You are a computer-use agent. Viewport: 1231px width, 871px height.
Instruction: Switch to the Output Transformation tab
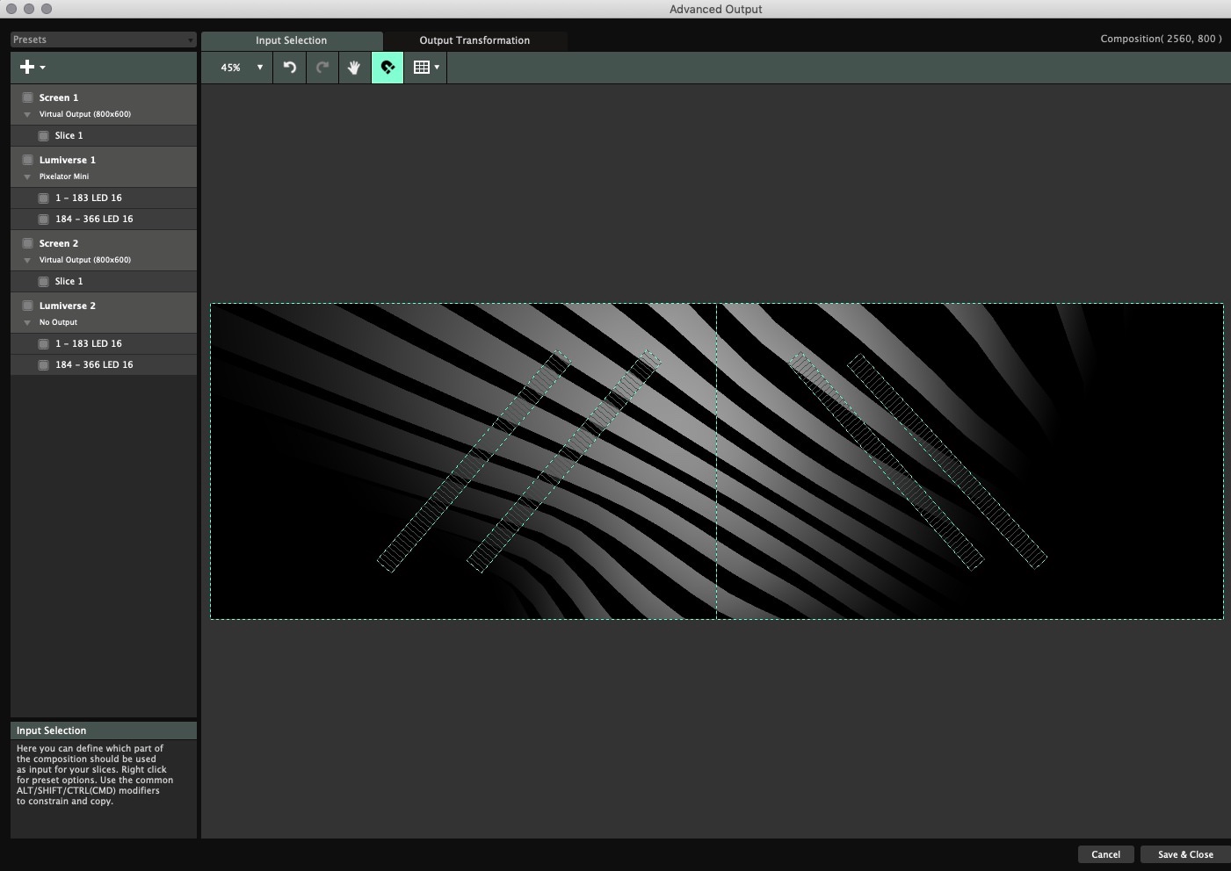(474, 40)
